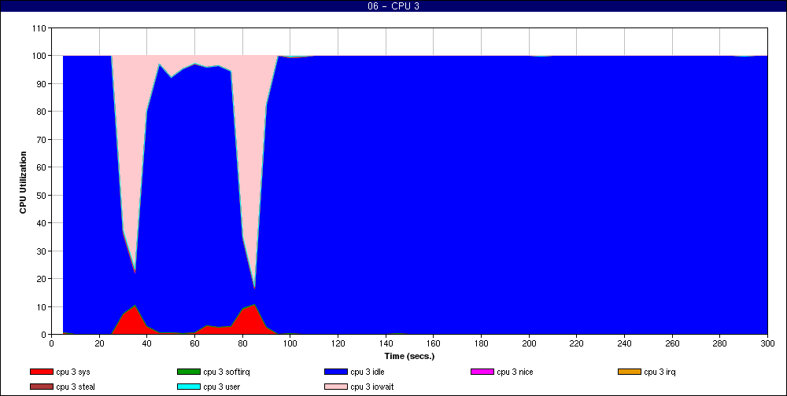Screen dimensions: 787x396
Task: Click the magenta cpu 3 nice swatch
Action: [x=482, y=372]
